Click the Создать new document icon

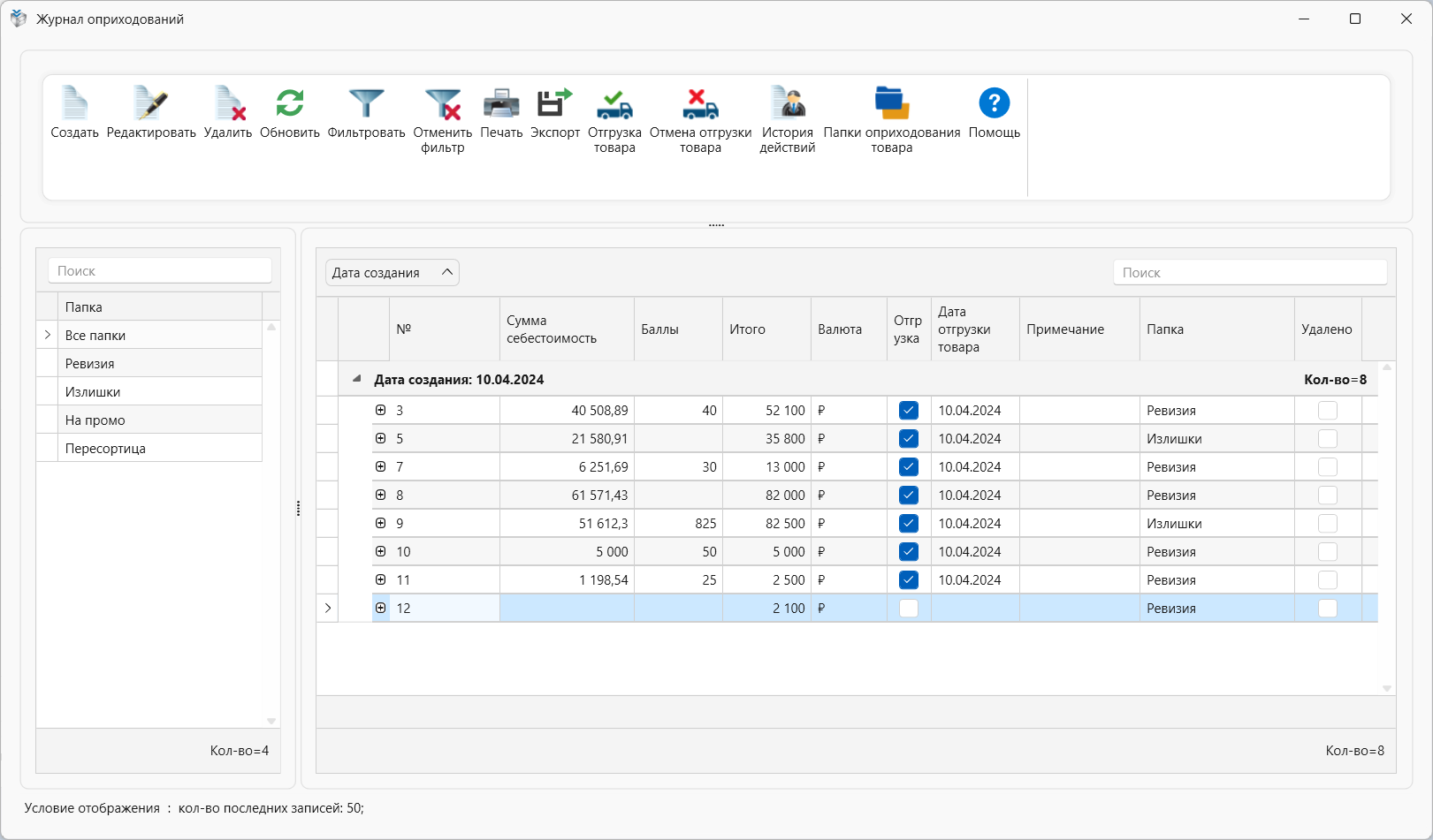[74, 103]
